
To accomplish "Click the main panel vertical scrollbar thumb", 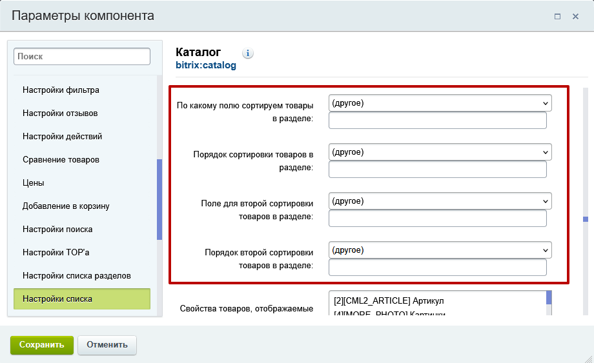I will click(586, 219).
